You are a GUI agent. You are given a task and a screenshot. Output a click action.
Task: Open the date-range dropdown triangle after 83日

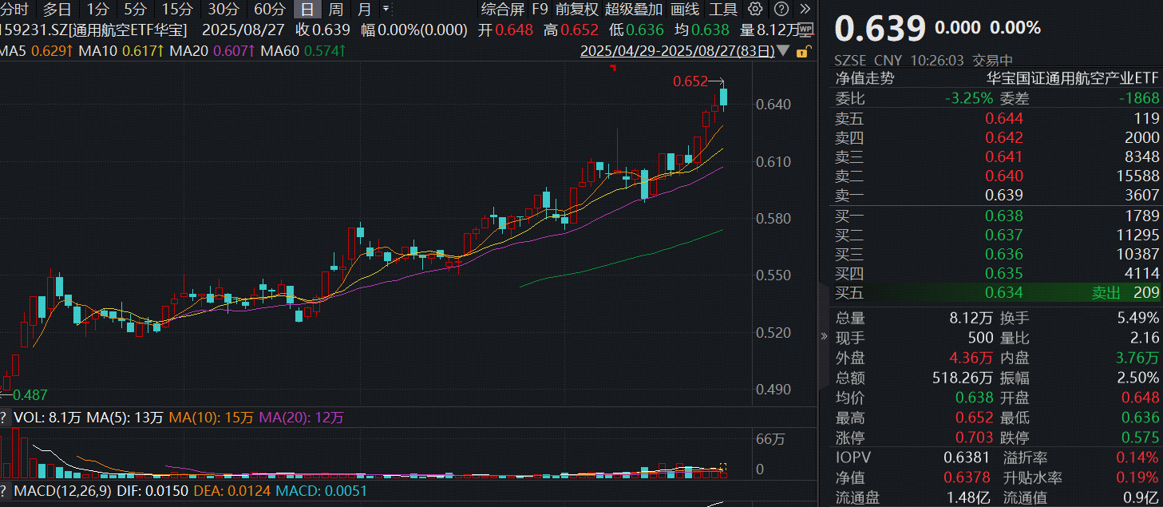(x=783, y=49)
